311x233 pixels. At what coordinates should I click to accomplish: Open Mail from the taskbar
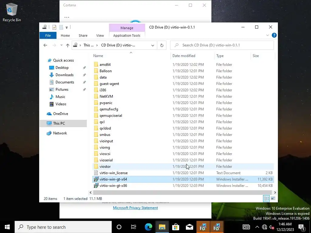coord(190,227)
